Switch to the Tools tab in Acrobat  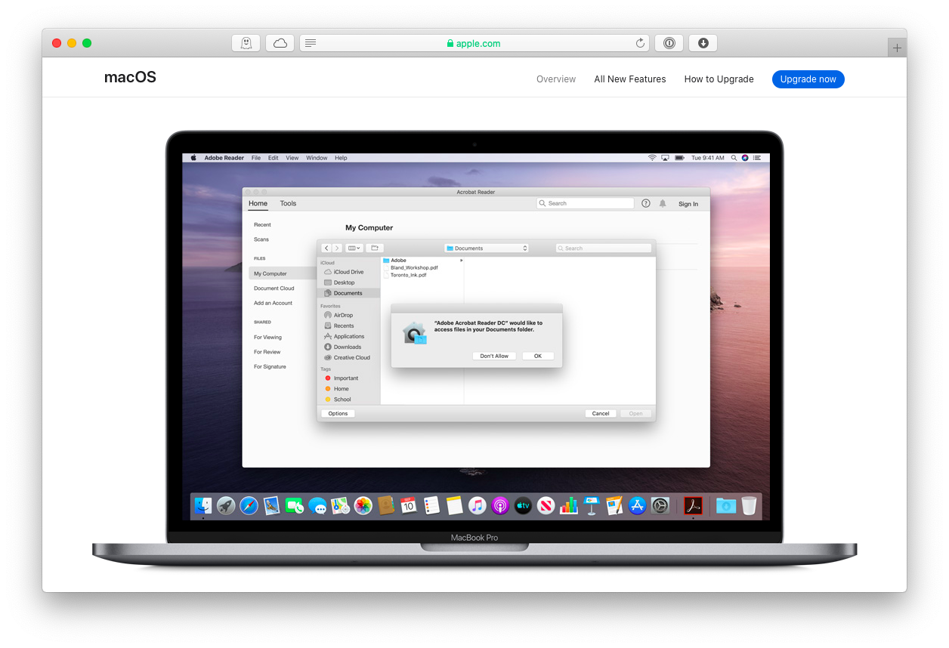tap(288, 203)
